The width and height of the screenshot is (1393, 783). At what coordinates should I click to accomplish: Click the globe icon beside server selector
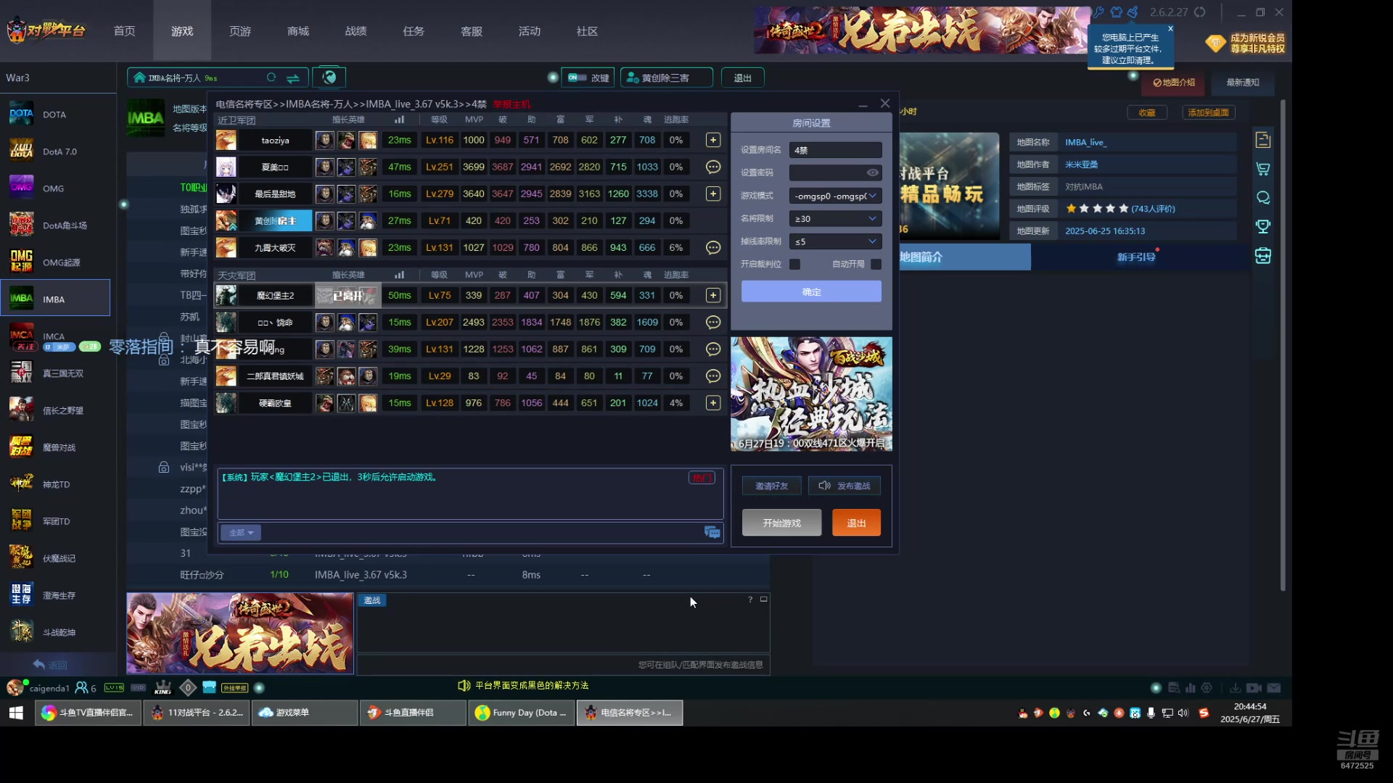pos(329,77)
